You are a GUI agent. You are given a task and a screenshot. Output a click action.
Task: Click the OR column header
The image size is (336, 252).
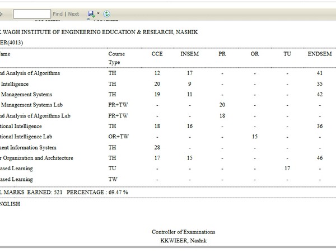(x=255, y=54)
